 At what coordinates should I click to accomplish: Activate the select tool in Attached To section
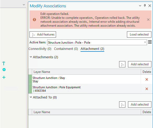(x=122, y=104)
